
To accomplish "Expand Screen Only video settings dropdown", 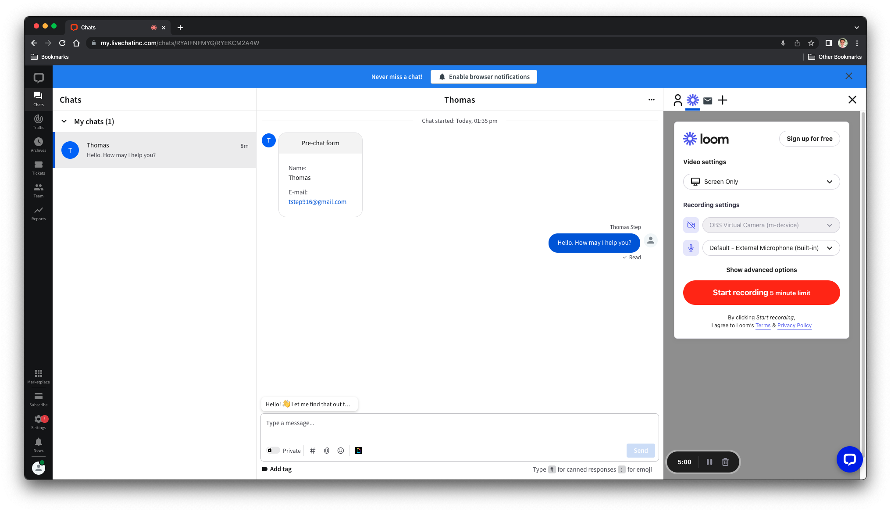I will (761, 181).
